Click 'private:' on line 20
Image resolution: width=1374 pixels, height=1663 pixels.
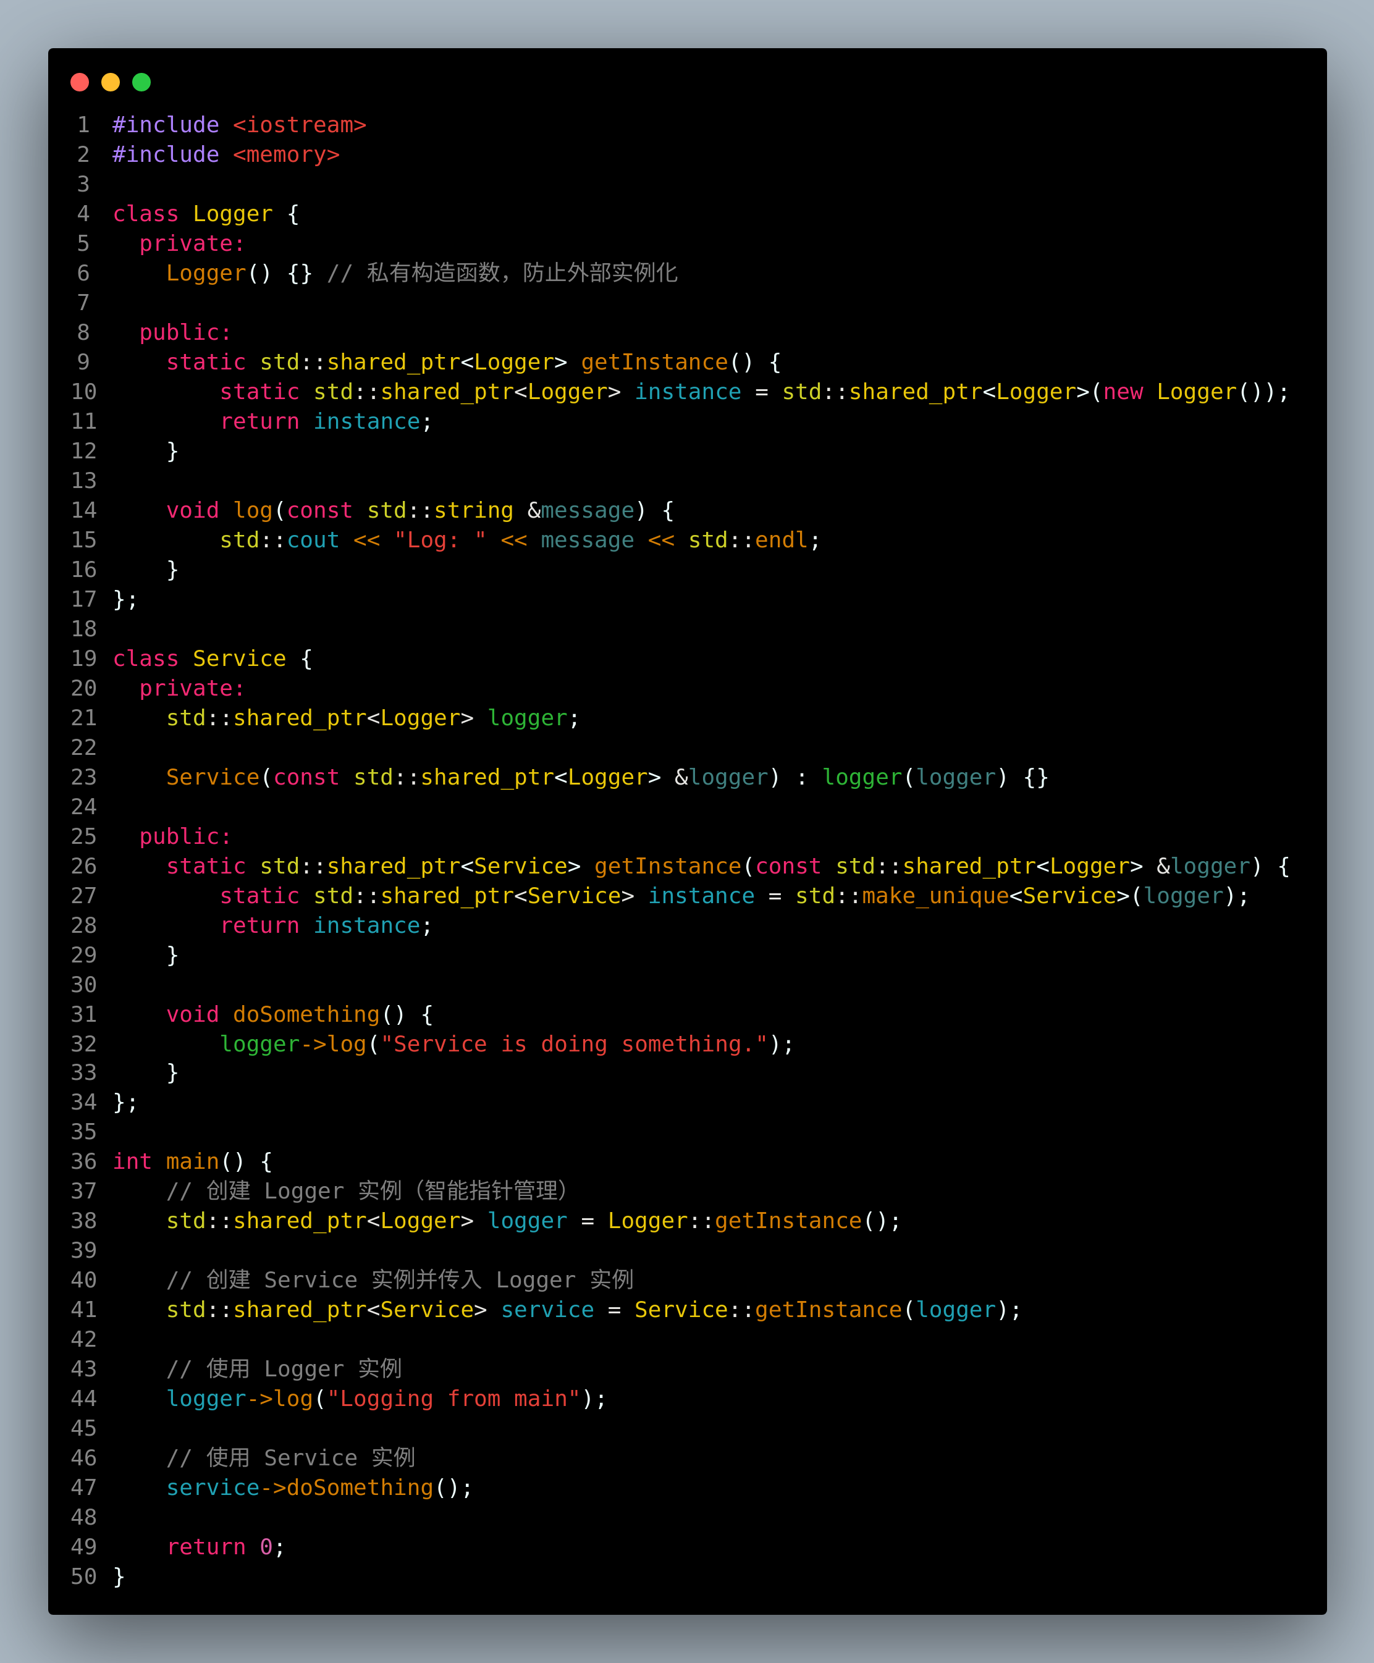click(x=192, y=689)
